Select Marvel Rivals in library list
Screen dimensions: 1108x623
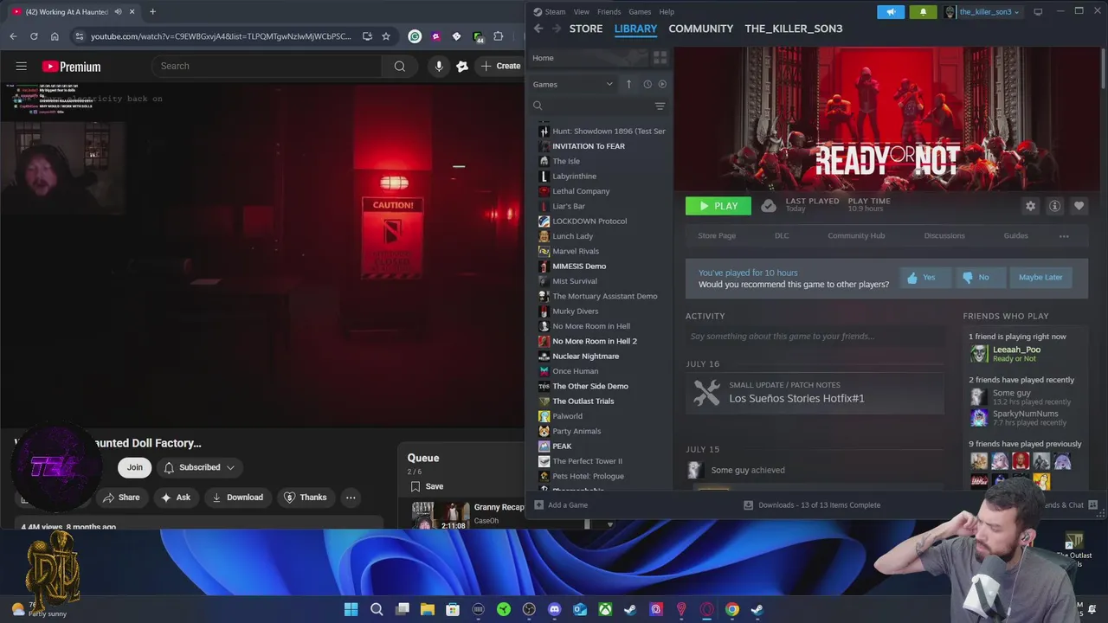576,251
